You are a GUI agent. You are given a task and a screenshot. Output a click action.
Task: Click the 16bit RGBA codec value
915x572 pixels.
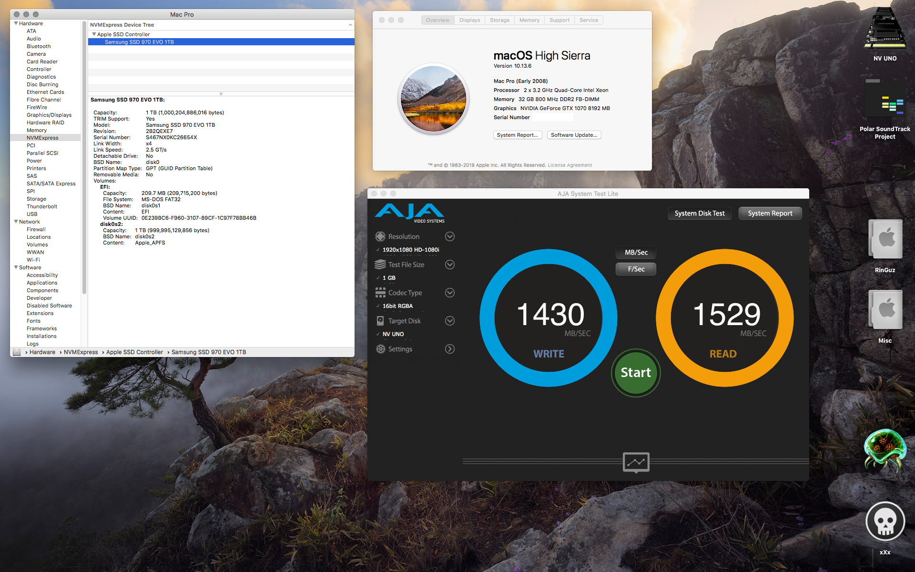(x=397, y=306)
